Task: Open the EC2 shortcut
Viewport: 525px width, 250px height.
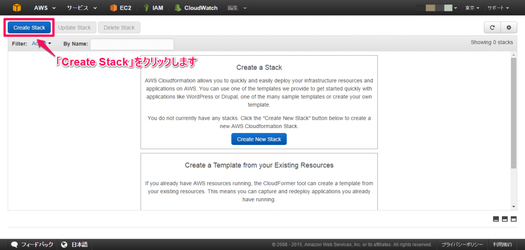Action: click(120, 8)
